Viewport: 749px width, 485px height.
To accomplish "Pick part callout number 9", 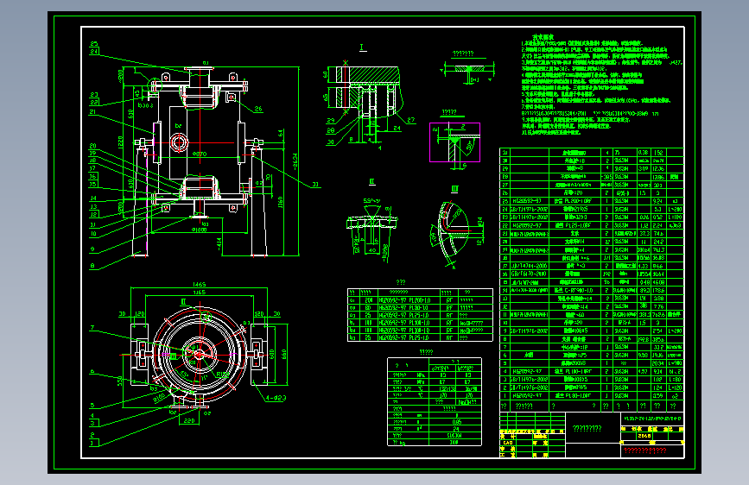I will point(92,249).
